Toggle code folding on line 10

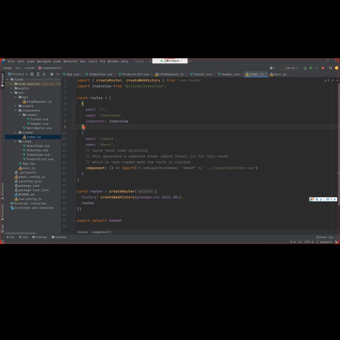coord(76,133)
